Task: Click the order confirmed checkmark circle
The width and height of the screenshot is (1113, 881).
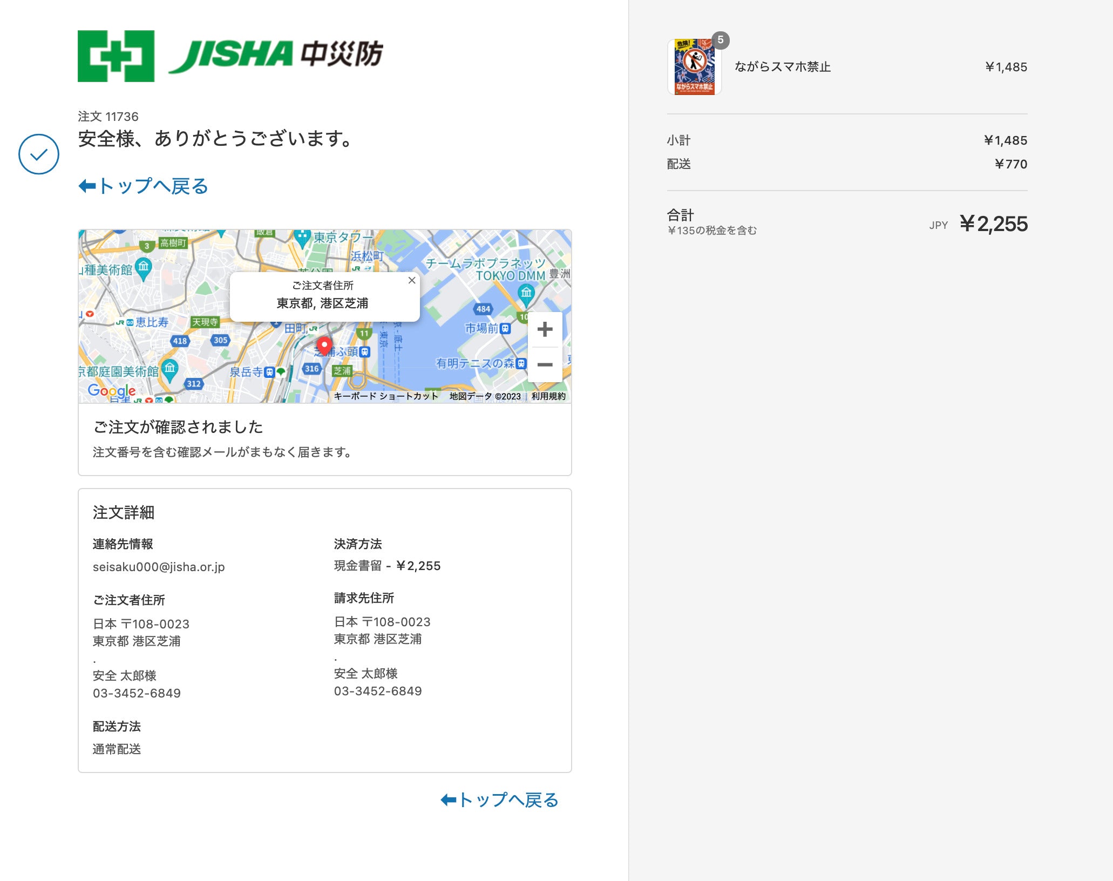Action: [x=39, y=154]
